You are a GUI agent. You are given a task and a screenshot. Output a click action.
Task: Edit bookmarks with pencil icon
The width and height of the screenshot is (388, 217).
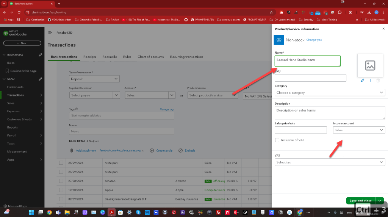pyautogui.click(x=40, y=55)
